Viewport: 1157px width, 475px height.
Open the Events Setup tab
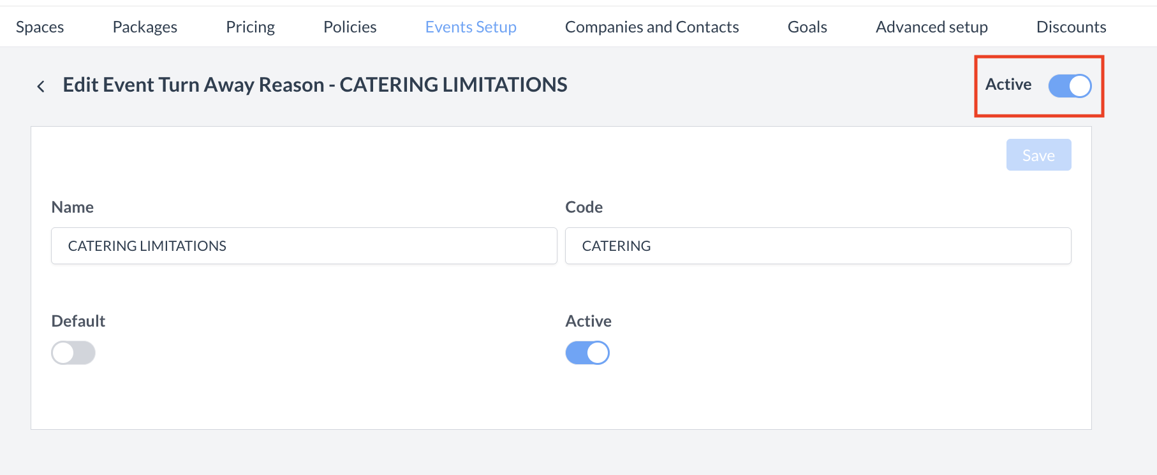point(471,27)
